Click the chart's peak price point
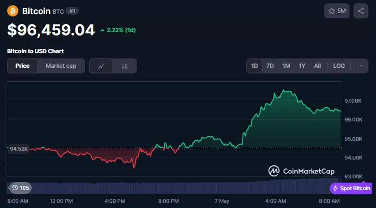Viewport: 376px width, 208px height. pyautogui.click(x=284, y=90)
